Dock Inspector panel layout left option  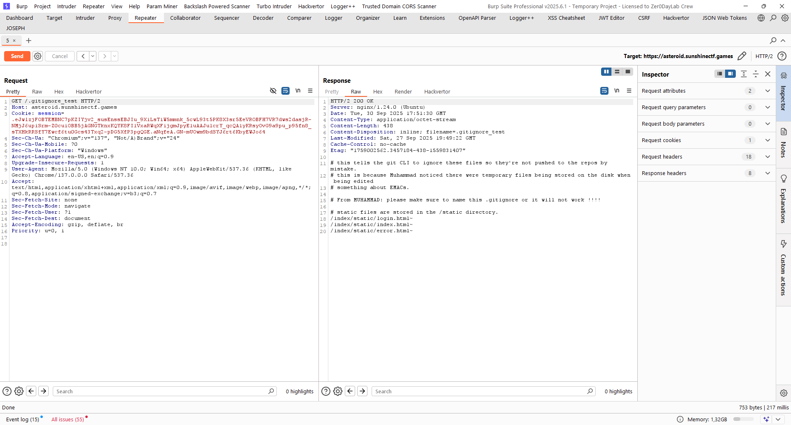click(x=720, y=74)
